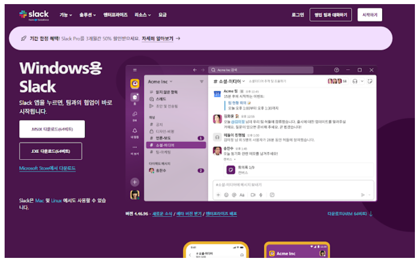419x262 pixels.
Task: Click the 시작하기 button
Action: (370, 15)
